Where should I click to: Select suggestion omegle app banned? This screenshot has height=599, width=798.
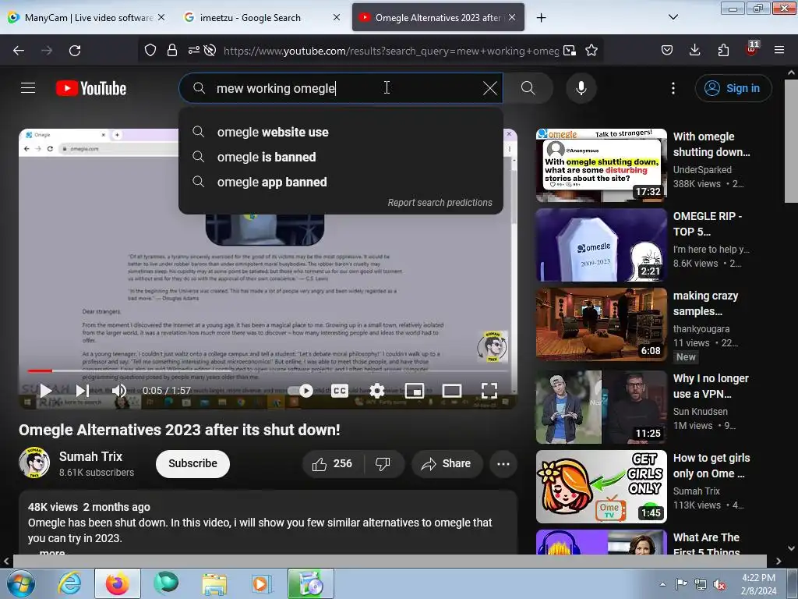click(x=341, y=182)
